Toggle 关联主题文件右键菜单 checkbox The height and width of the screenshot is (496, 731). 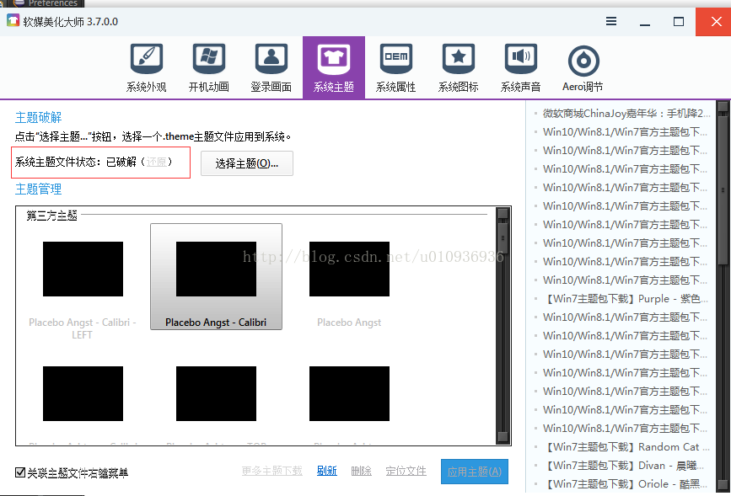(20, 472)
